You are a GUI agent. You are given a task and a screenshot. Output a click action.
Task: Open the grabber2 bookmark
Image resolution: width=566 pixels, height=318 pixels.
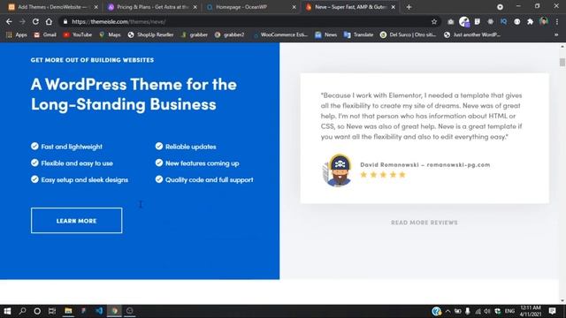coord(229,34)
